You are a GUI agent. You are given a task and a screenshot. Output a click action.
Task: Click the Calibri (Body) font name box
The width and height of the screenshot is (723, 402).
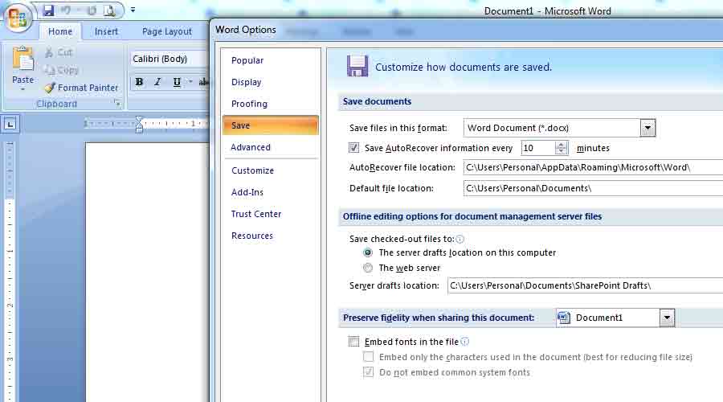(170, 59)
